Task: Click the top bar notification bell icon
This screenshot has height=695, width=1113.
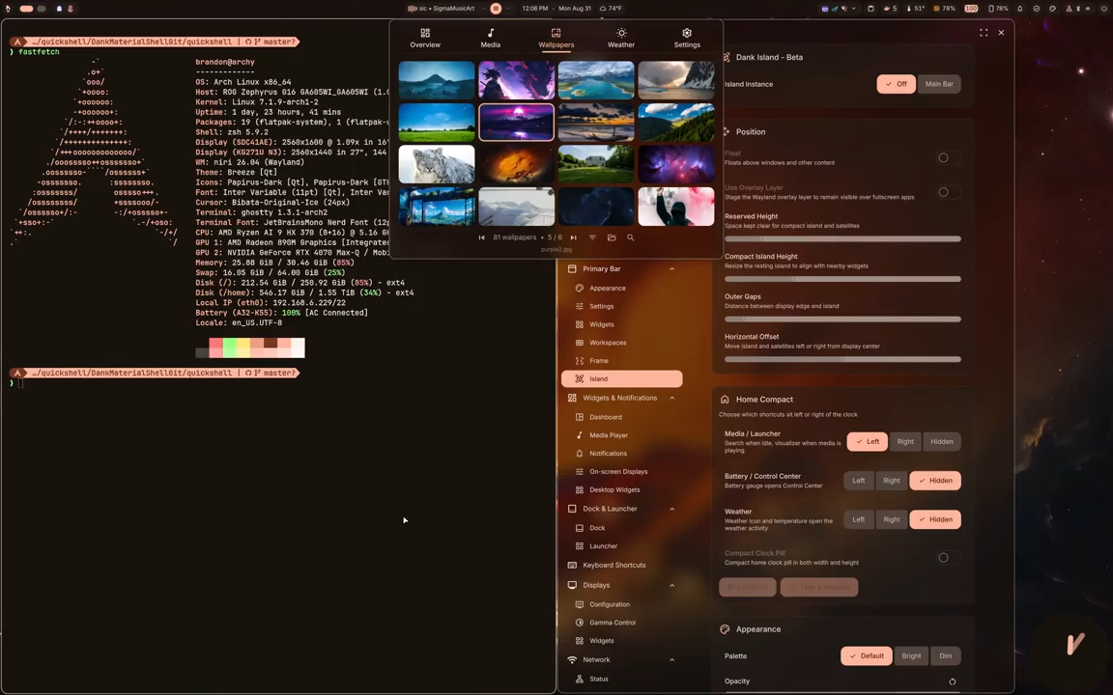Action: pyautogui.click(x=1020, y=9)
